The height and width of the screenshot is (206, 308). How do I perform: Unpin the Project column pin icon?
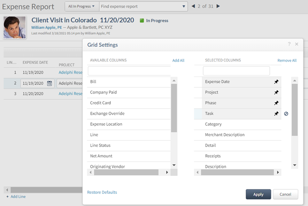pos(276,92)
